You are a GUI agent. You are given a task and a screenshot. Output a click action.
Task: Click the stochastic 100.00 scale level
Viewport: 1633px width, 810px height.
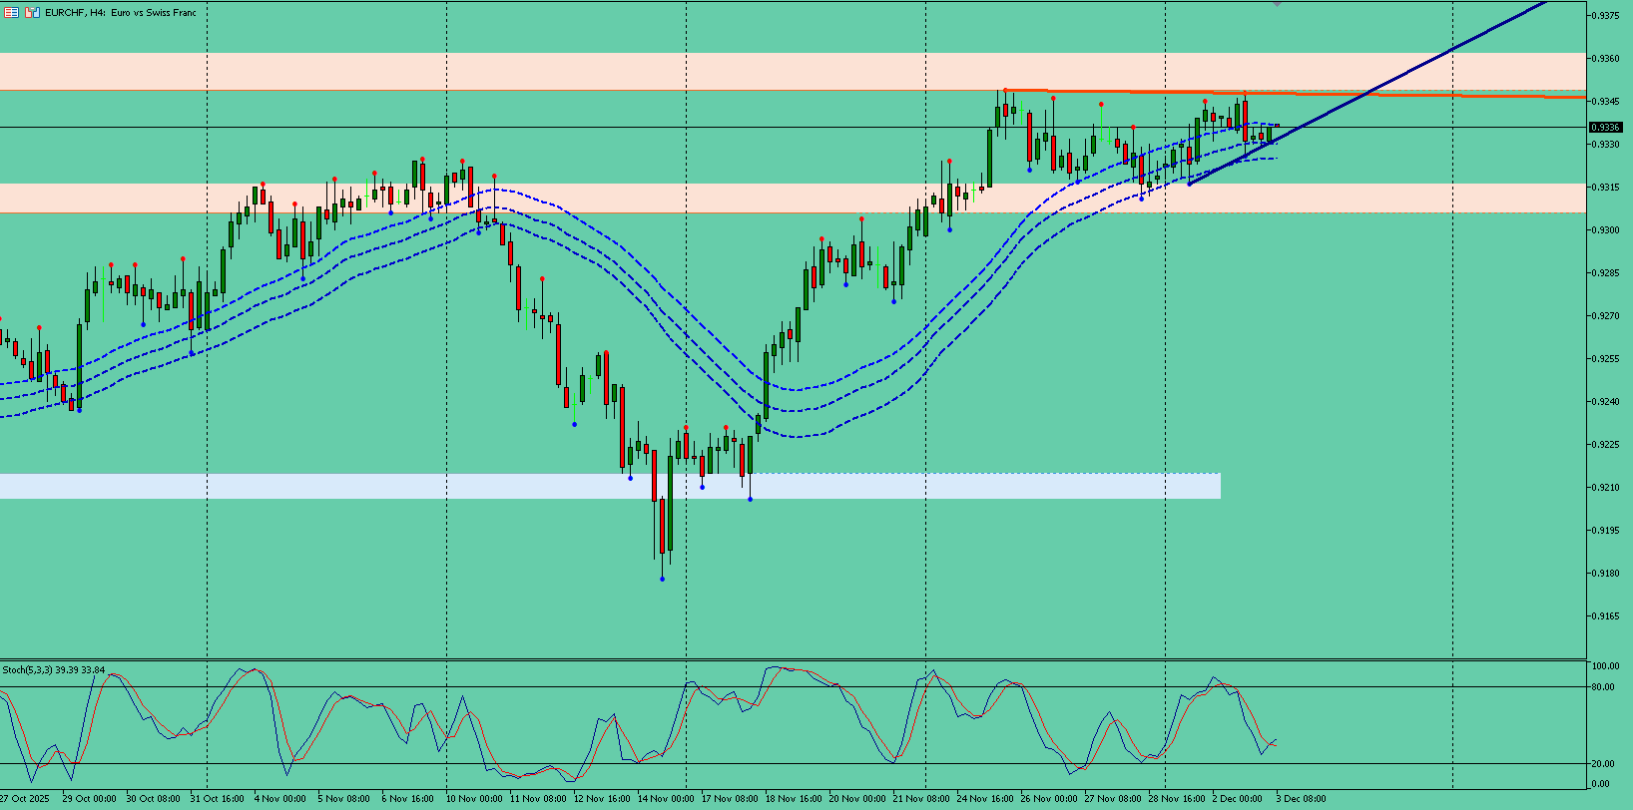1605,666
